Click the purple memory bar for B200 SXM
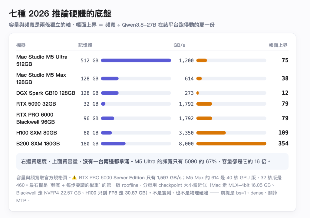Viewport: 310px width, 218px height. [x=113, y=144]
